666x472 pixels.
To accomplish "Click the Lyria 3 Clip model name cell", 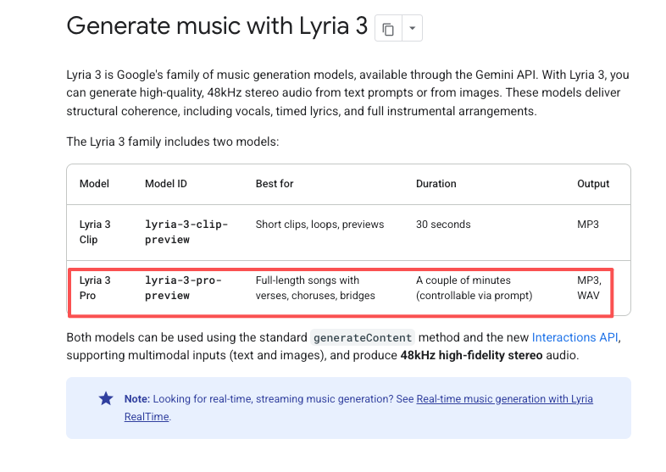I will tap(95, 232).
